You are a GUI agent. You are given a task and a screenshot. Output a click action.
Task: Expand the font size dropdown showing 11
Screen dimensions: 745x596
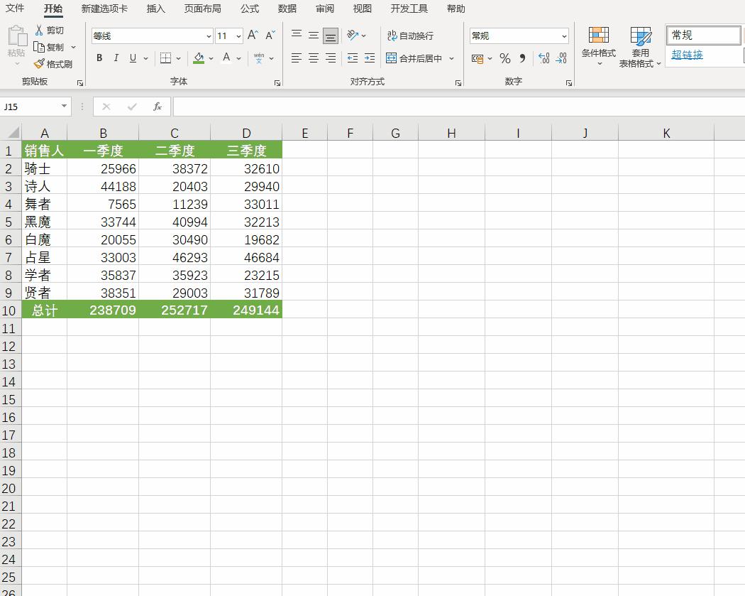[x=238, y=36]
